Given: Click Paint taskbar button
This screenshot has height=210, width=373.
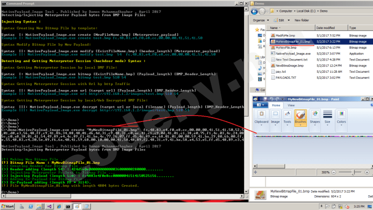Looking at the screenshot, I should click(77, 207).
